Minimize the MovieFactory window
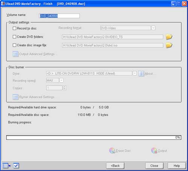188x171 pixels. click(x=174, y=4)
